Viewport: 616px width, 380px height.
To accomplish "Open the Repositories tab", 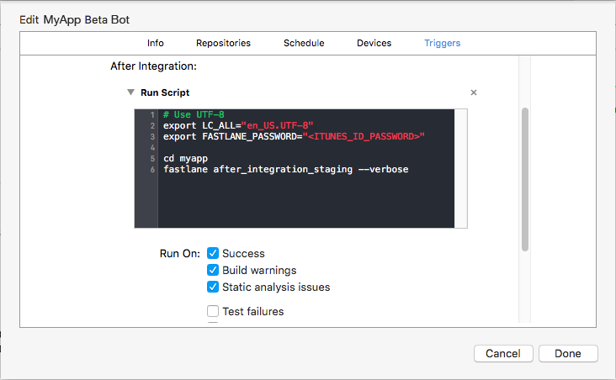I will [223, 43].
